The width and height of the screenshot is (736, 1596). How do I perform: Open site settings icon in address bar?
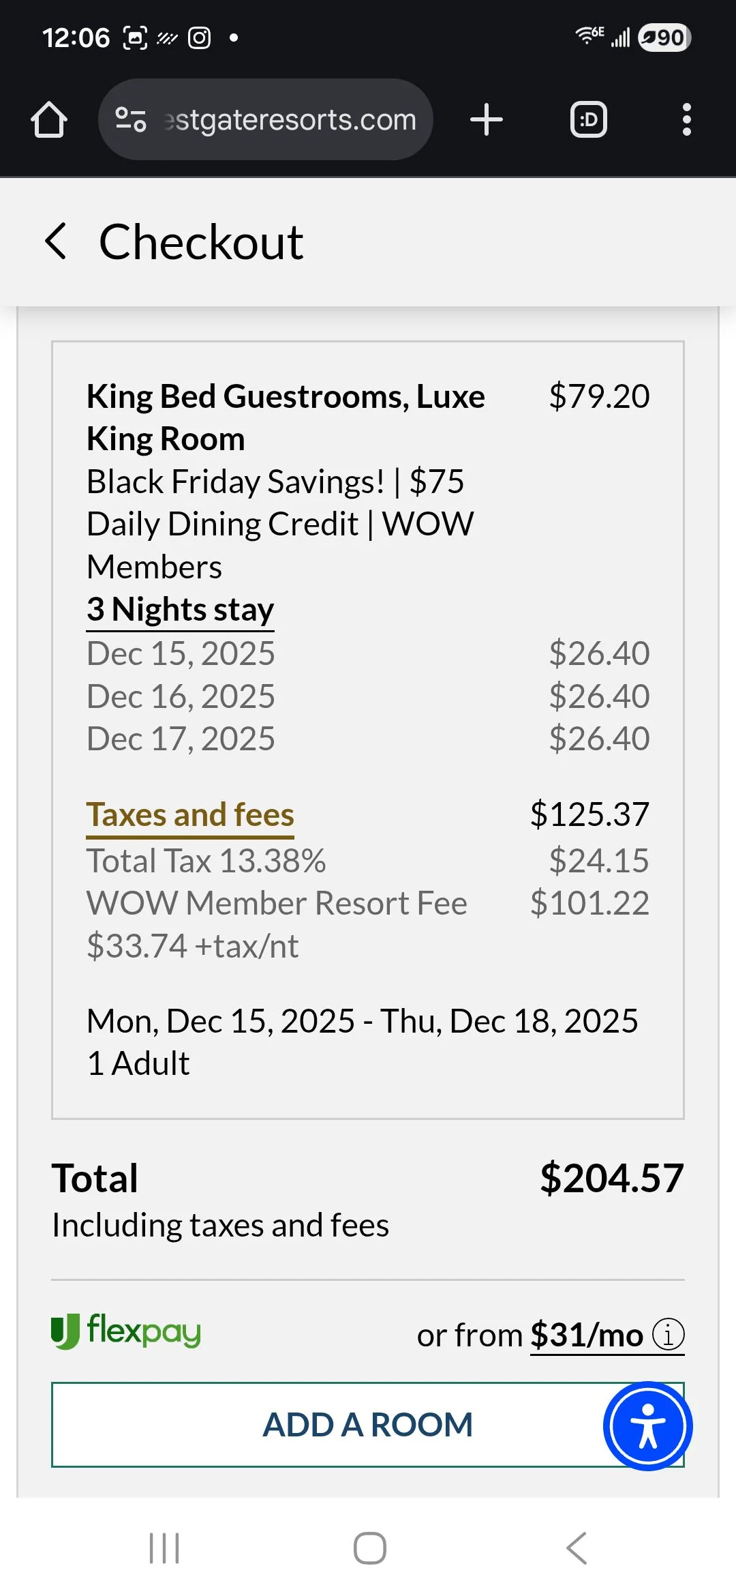pyautogui.click(x=130, y=119)
